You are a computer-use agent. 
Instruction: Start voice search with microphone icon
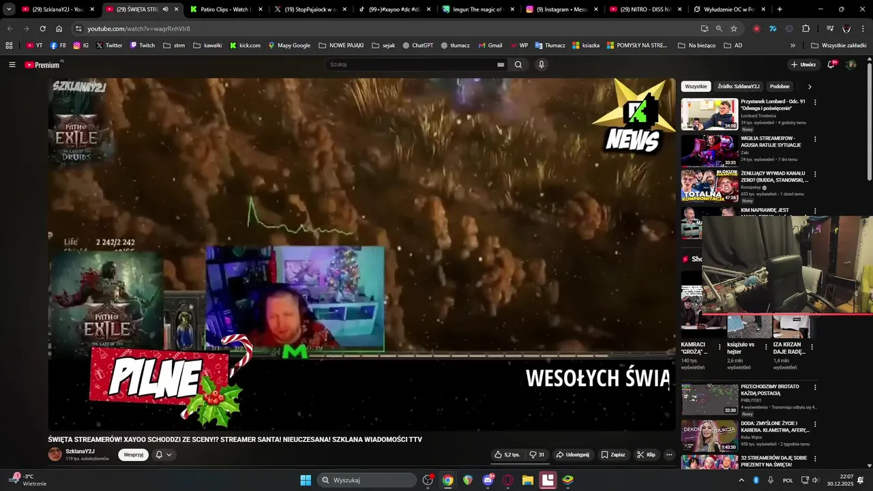click(x=542, y=65)
